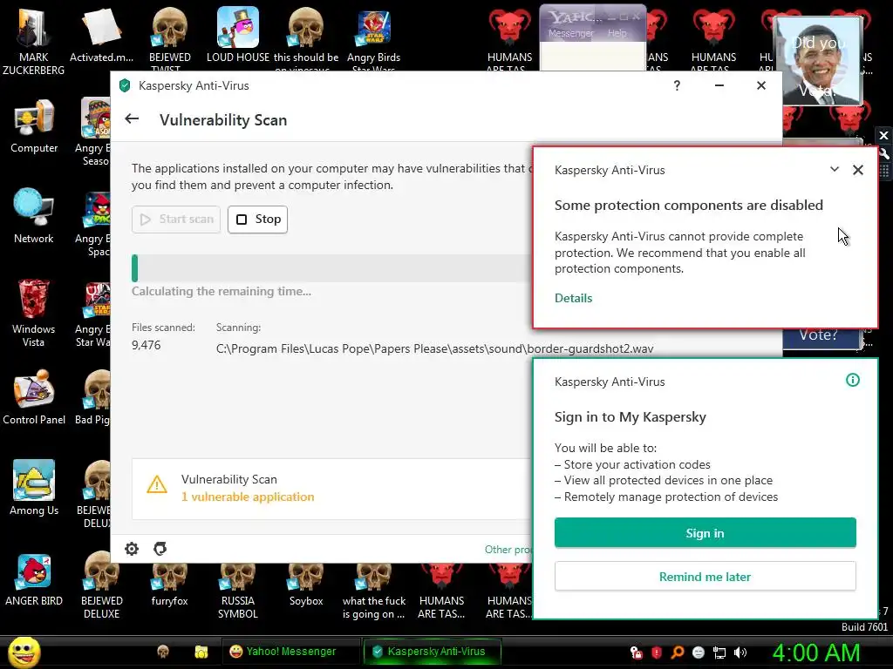Screen dimensions: 893x669
Task: Launch LOUD HOUSE desktop shortcut
Action: point(238,35)
